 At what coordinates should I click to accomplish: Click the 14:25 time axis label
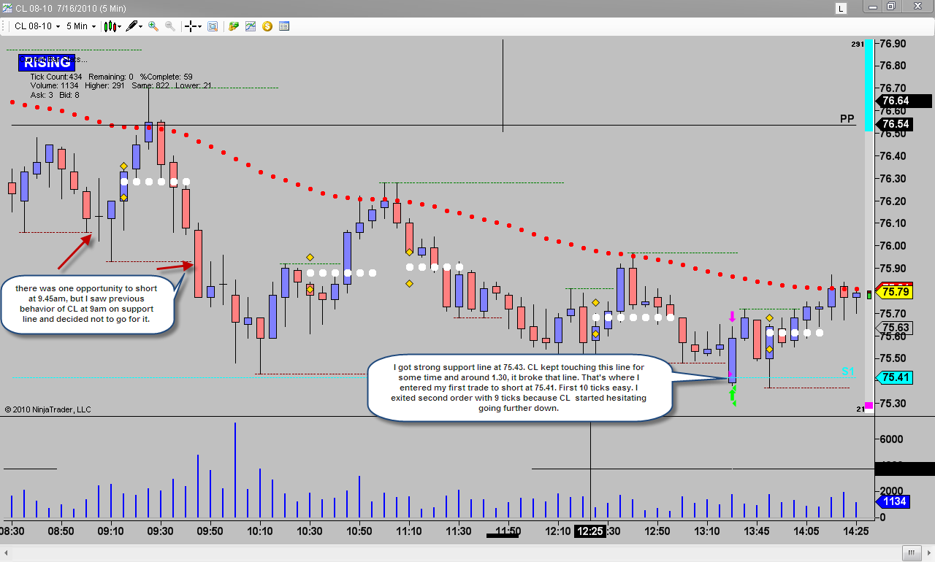[855, 531]
